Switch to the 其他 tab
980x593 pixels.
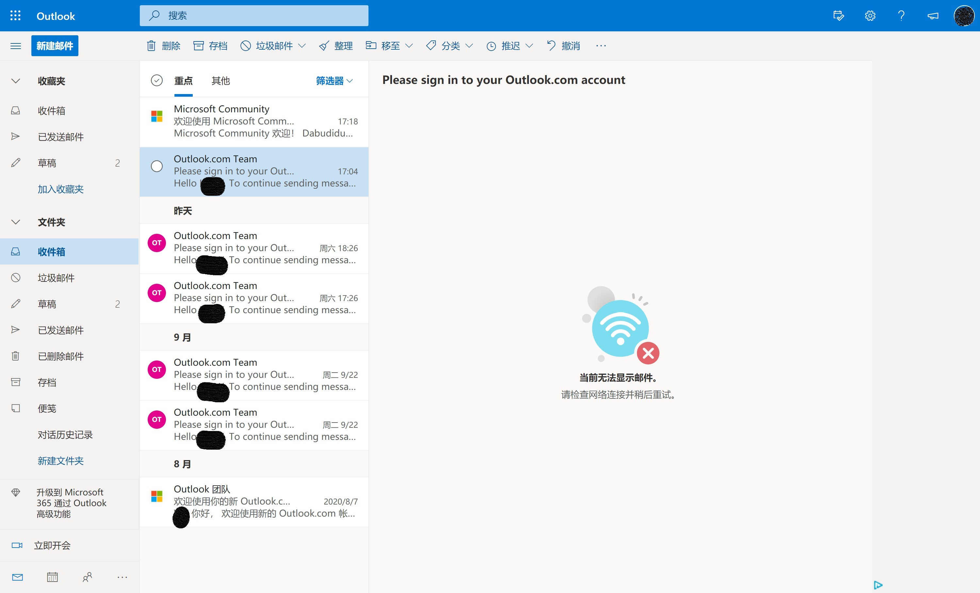click(221, 81)
